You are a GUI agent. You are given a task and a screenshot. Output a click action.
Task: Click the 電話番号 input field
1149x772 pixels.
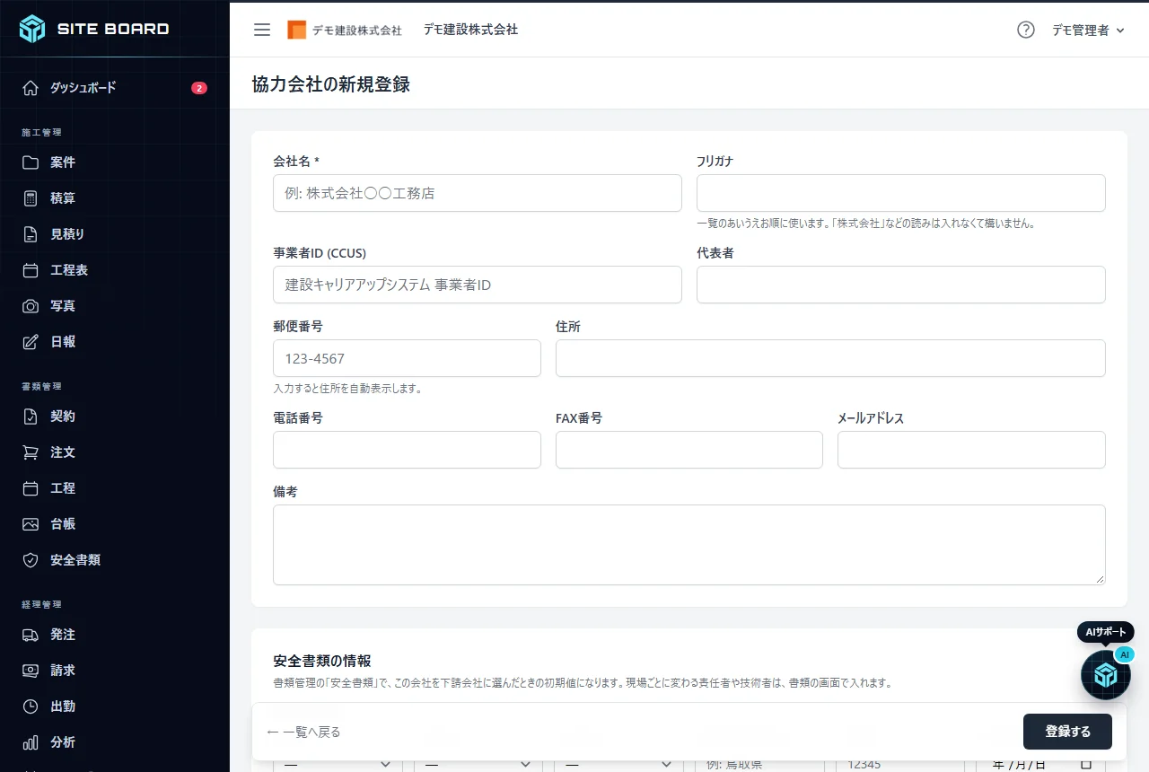tap(407, 450)
